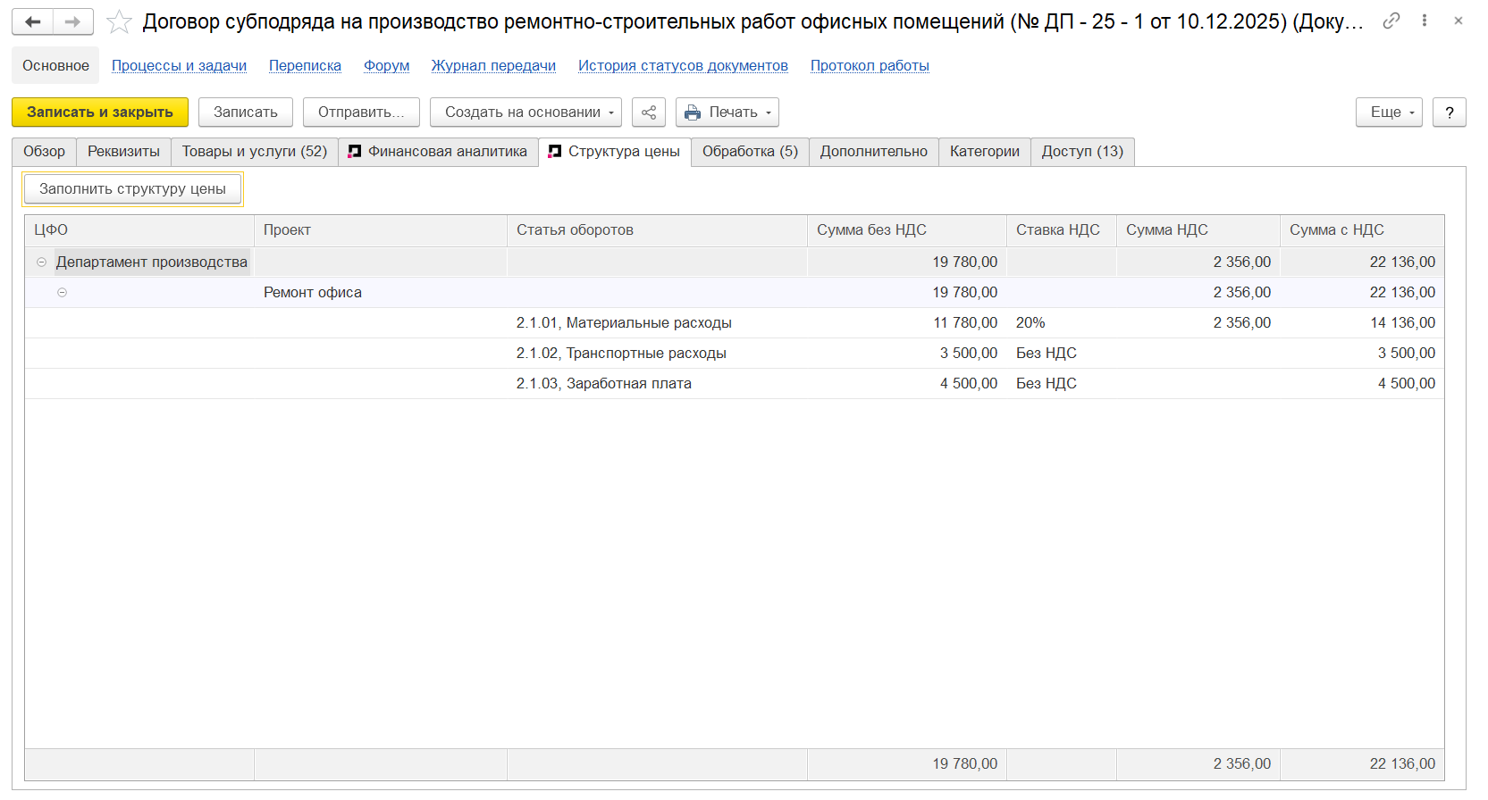
Task: Click the Заполнить структуру цены button
Action: tap(132, 189)
